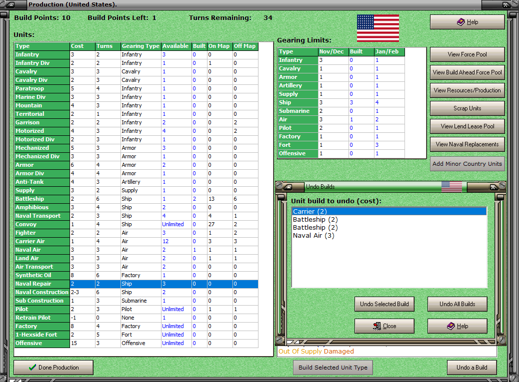The height and width of the screenshot is (382, 519).
Task: Click the United States flag image
Action: coord(377,28)
